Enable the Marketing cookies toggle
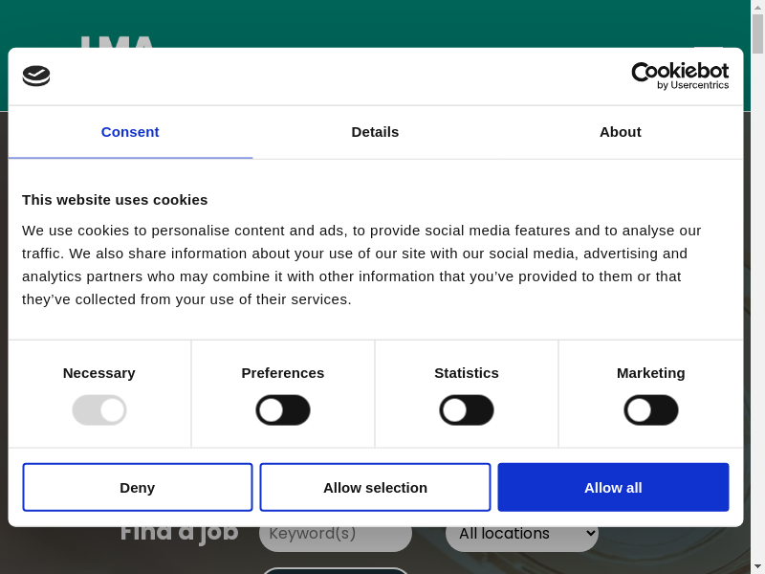 click(651, 410)
